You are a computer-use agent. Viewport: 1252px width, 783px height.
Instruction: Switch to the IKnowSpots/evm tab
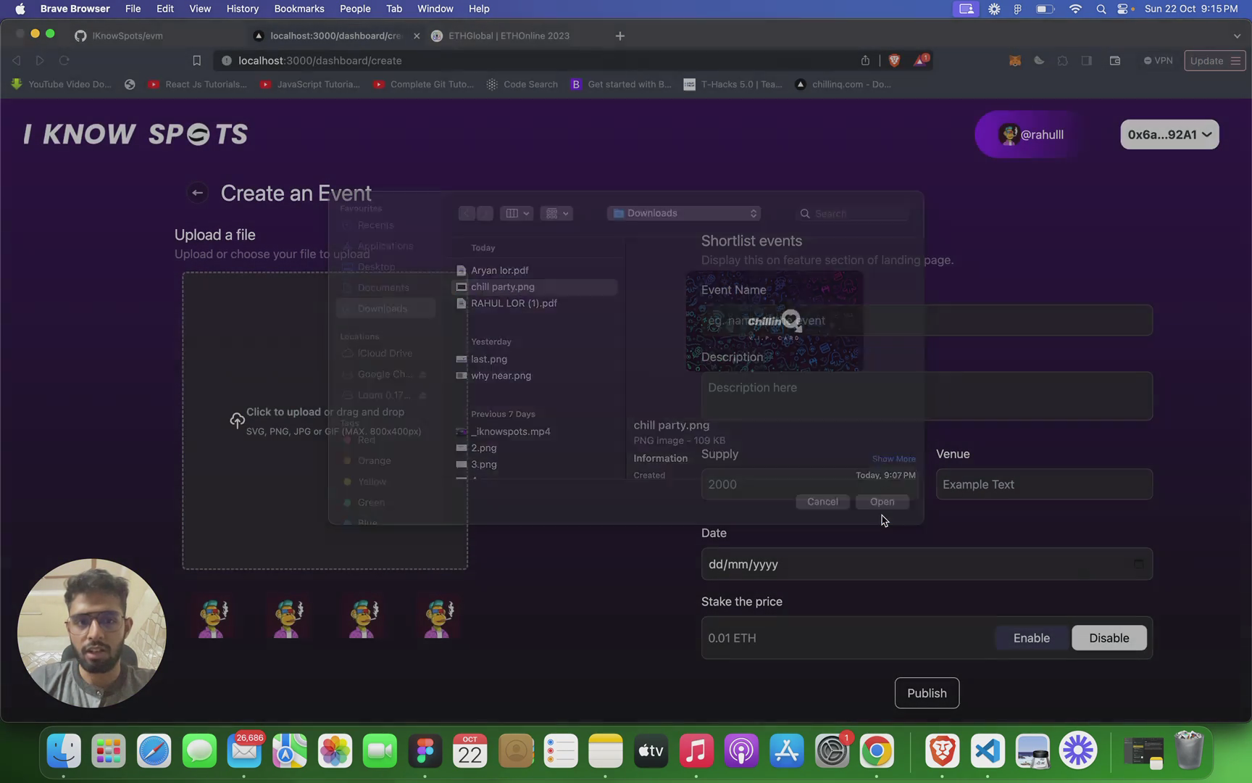[x=127, y=36]
